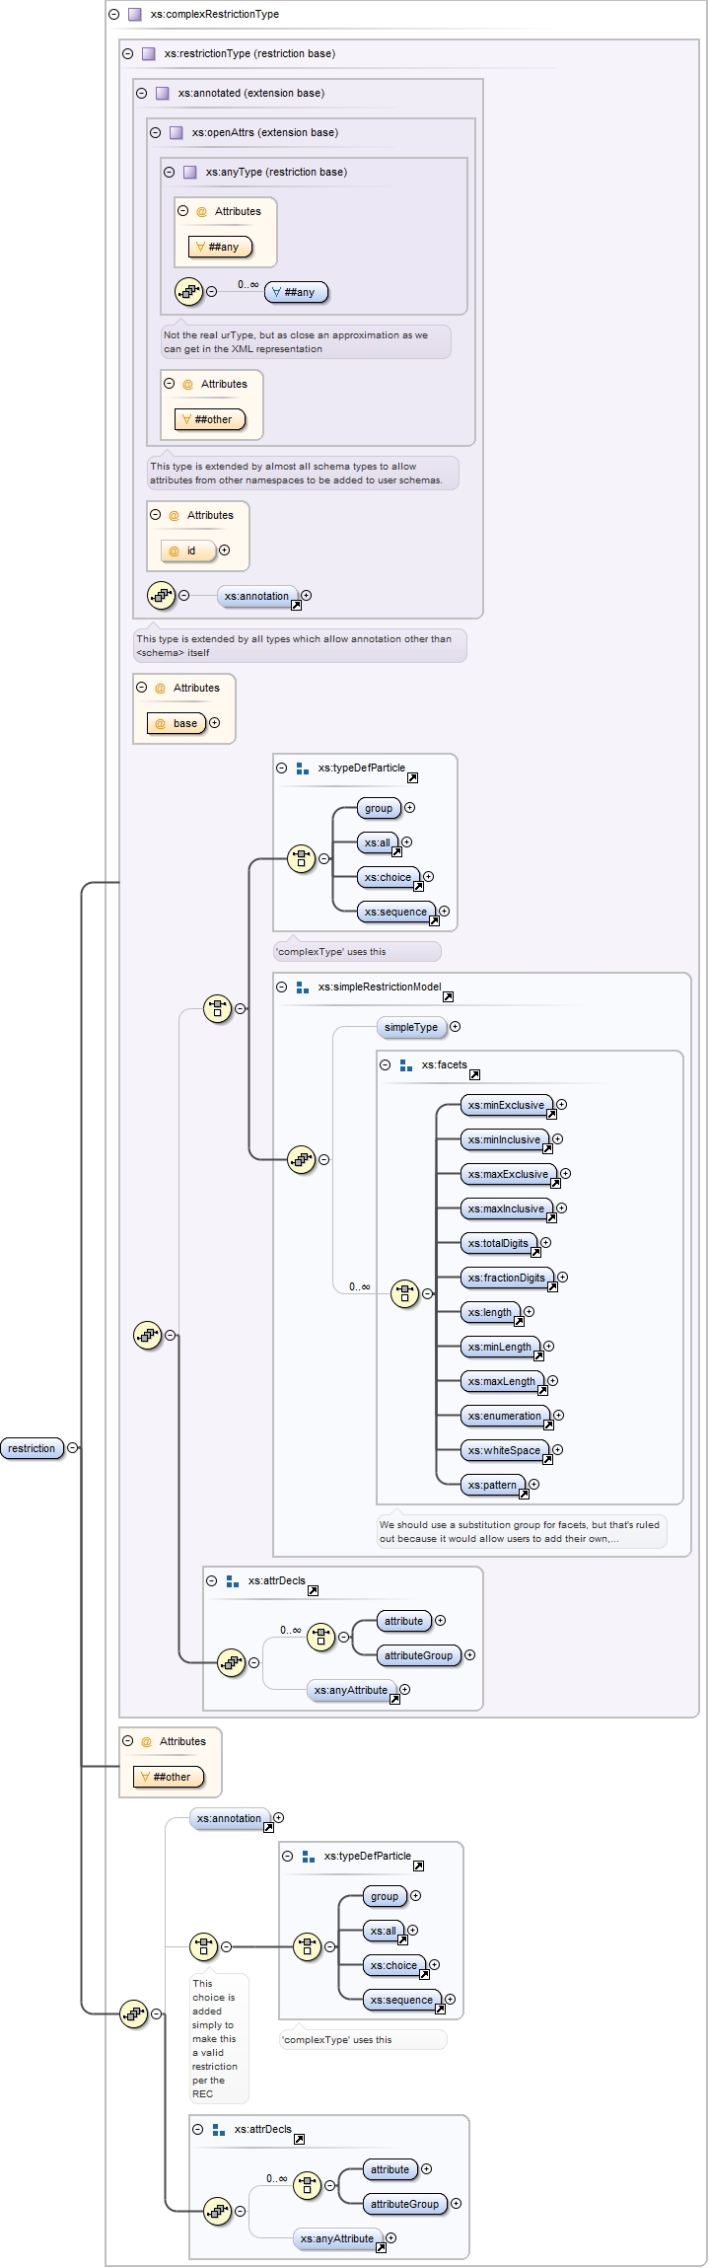The image size is (709, 2268).
Task: Collapse the Attributes box containing base
Action: pos(141,688)
